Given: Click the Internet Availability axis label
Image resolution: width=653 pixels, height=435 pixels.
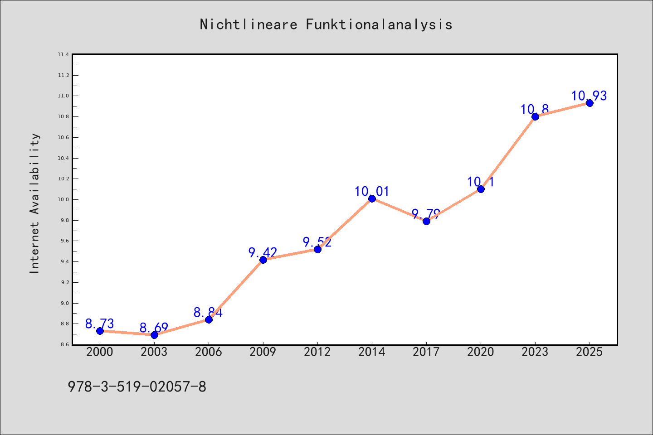Looking at the screenshot, I should point(34,203).
